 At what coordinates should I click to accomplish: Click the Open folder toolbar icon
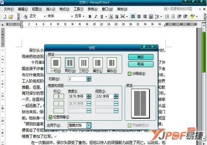(x=11, y=16)
